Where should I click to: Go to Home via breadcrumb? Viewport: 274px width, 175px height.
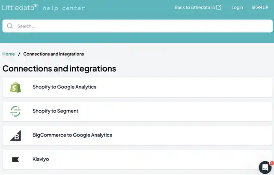(x=9, y=54)
